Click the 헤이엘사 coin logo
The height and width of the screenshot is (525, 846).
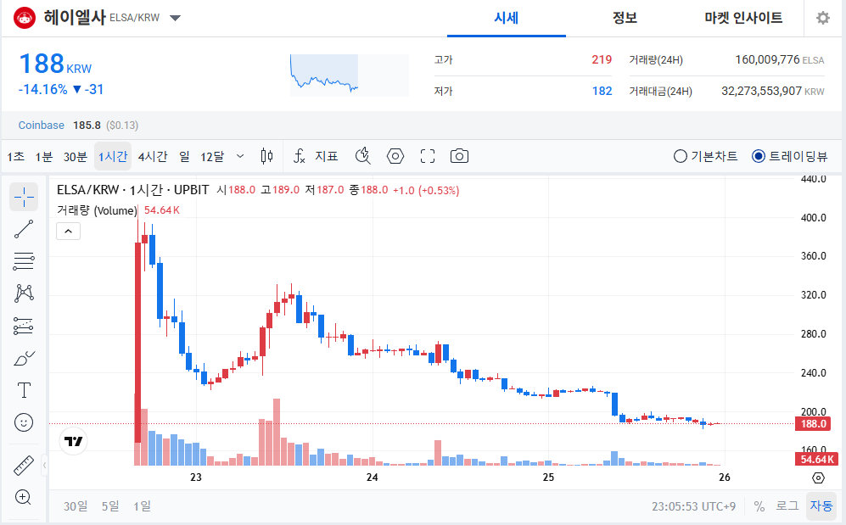coord(25,18)
